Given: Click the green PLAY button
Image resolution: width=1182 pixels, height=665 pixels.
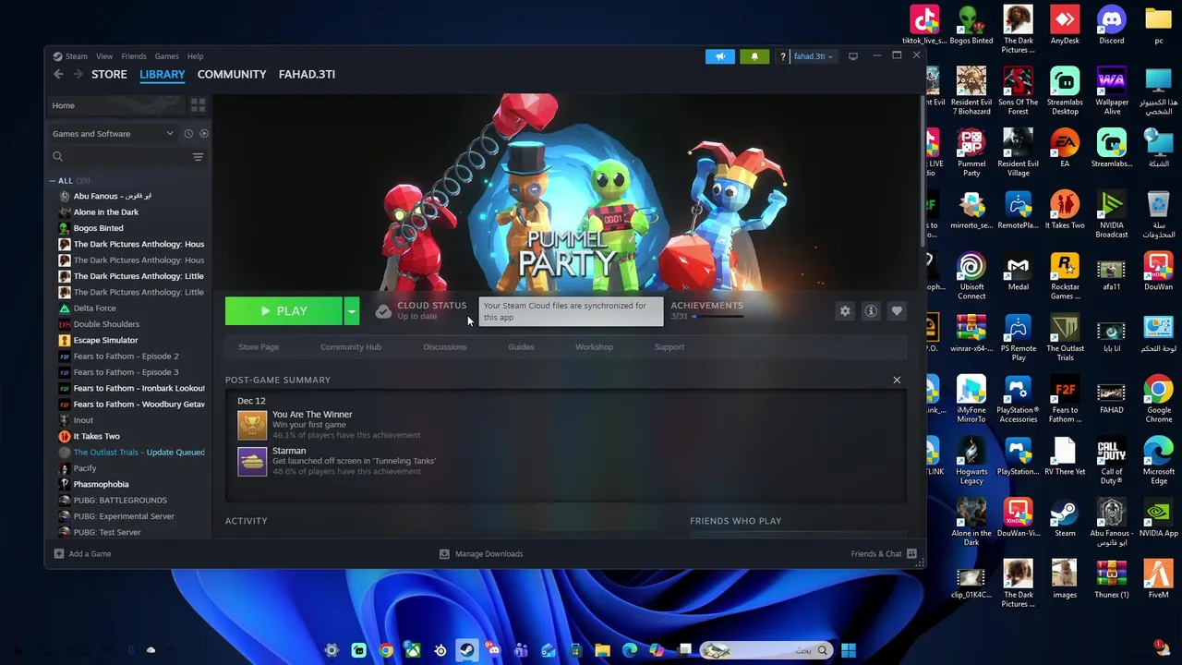Looking at the screenshot, I should coord(283,311).
